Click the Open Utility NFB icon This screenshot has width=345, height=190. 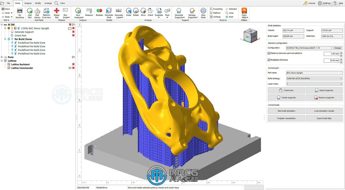(244, 11)
